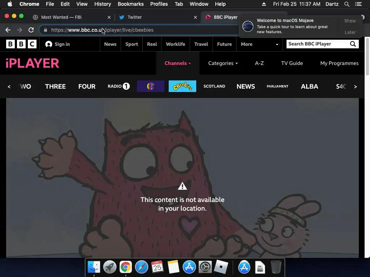Click the URL address bar
370x277 pixels.
[x=139, y=30]
